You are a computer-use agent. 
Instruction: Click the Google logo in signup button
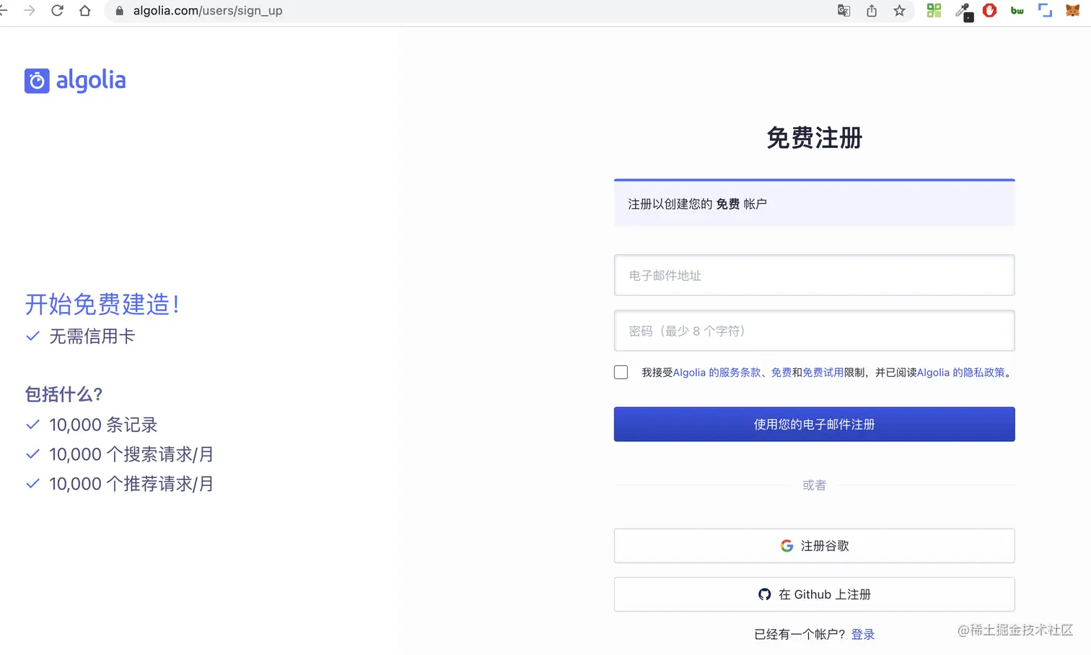[787, 546]
